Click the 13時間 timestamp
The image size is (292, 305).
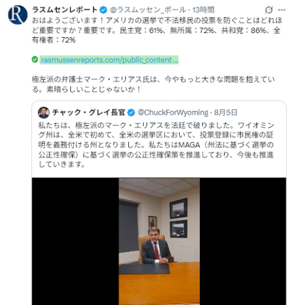[203, 10]
